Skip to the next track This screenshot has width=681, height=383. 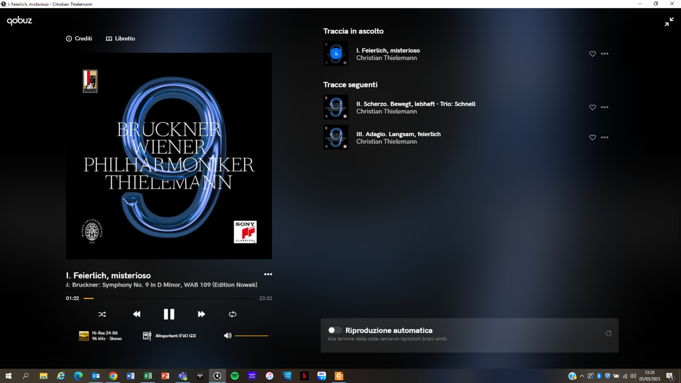click(201, 314)
